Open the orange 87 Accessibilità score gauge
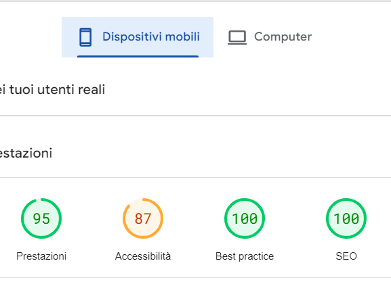 [143, 218]
